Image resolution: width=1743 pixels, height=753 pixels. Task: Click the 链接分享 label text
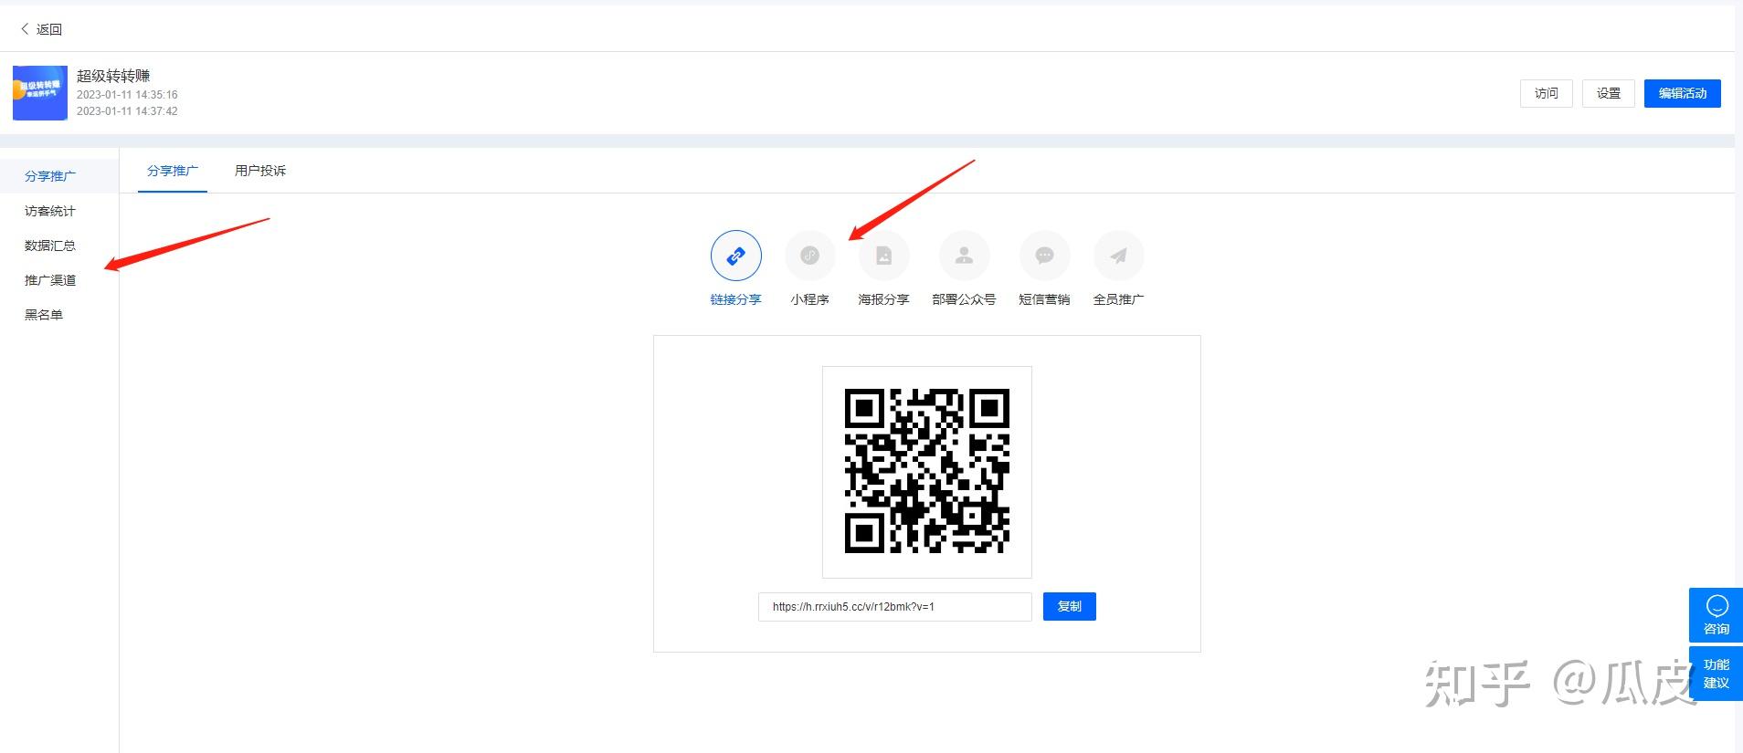pyautogui.click(x=735, y=299)
